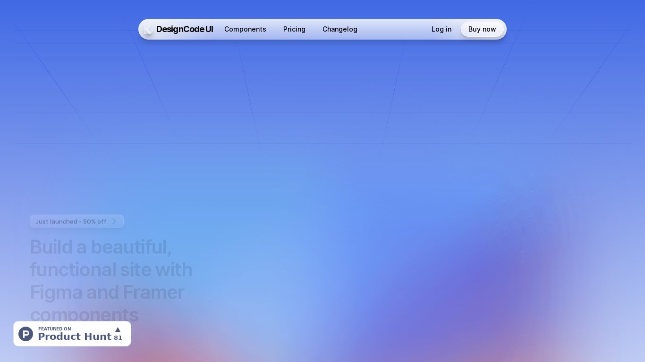View the Changelog page

(340, 29)
